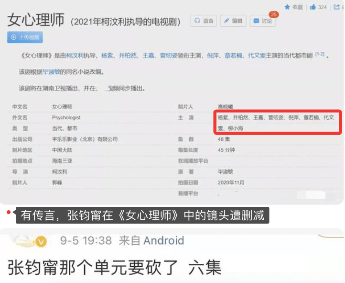Screen dimensions: 345x283
Task: Click the title 女心理师
Action: pyautogui.click(x=36, y=20)
